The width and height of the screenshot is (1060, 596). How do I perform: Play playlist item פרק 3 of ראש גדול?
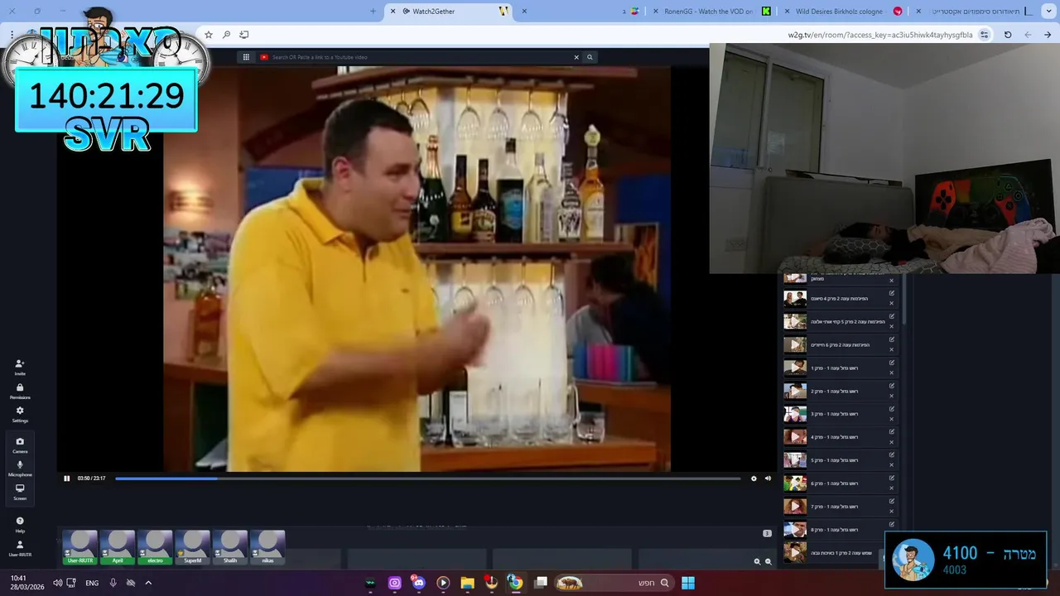pyautogui.click(x=795, y=414)
